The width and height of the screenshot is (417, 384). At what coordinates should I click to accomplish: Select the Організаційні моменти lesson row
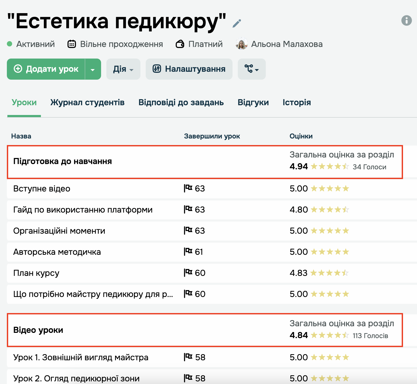click(x=59, y=231)
